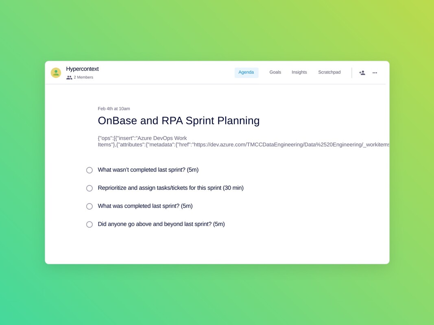Select the Agenda tab

[246, 72]
